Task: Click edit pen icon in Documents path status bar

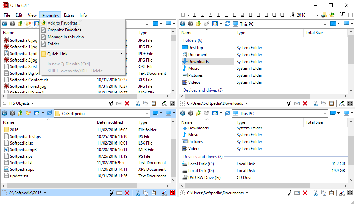Action: (342, 193)
